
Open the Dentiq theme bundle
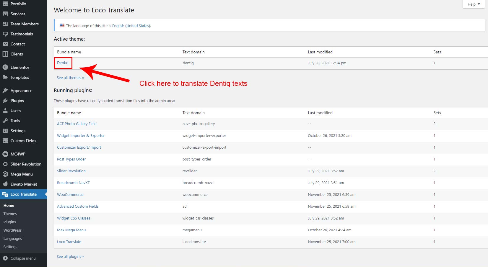tap(63, 63)
